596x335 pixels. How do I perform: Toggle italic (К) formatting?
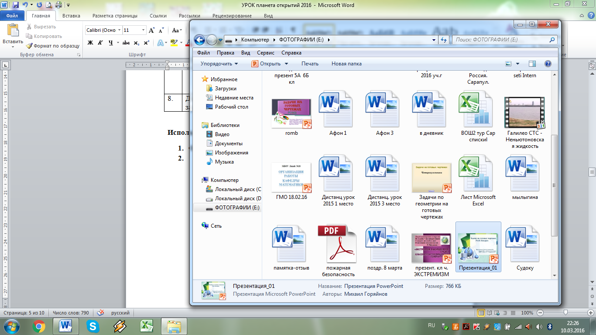click(x=100, y=42)
